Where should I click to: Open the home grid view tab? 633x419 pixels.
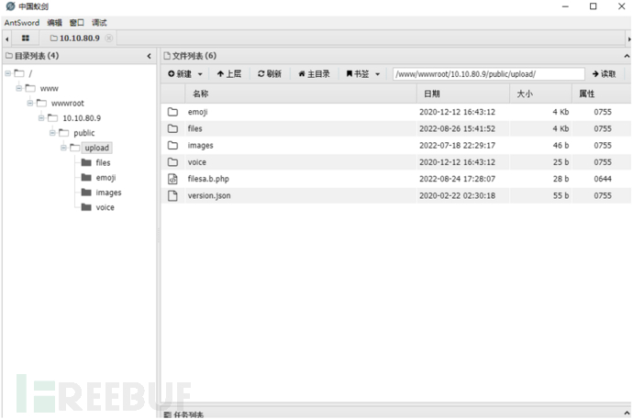tap(26, 39)
